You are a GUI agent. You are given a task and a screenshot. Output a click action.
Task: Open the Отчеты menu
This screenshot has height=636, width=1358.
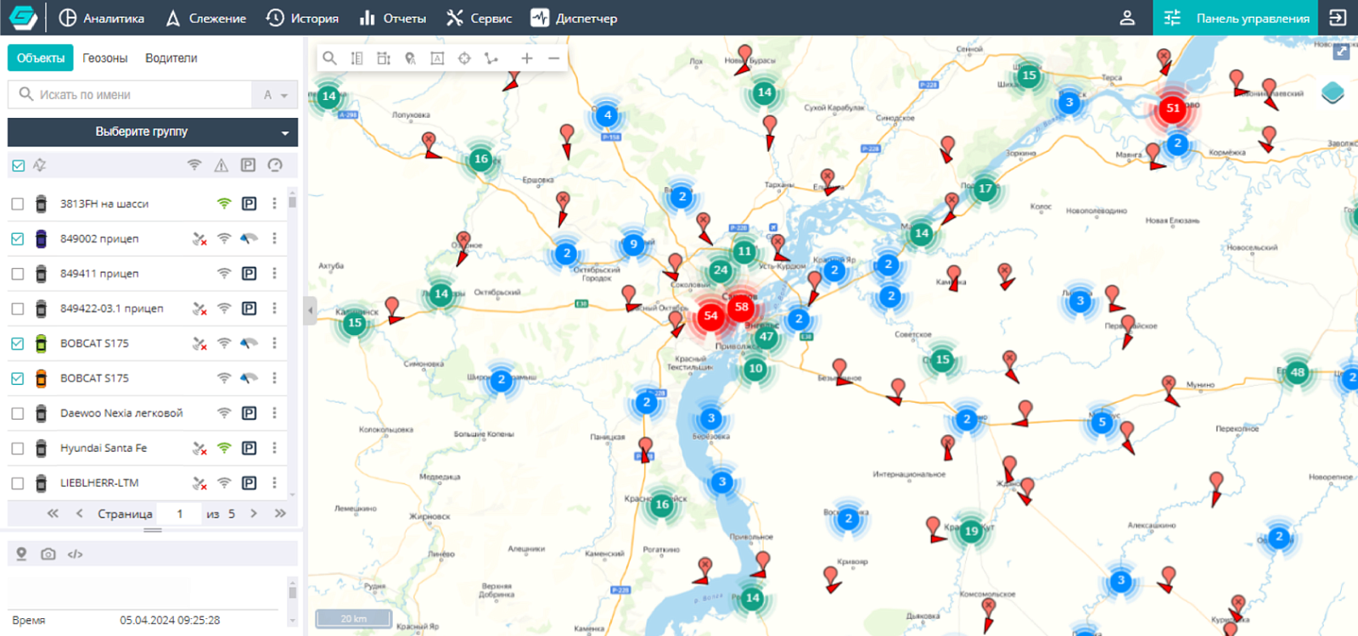coord(393,18)
